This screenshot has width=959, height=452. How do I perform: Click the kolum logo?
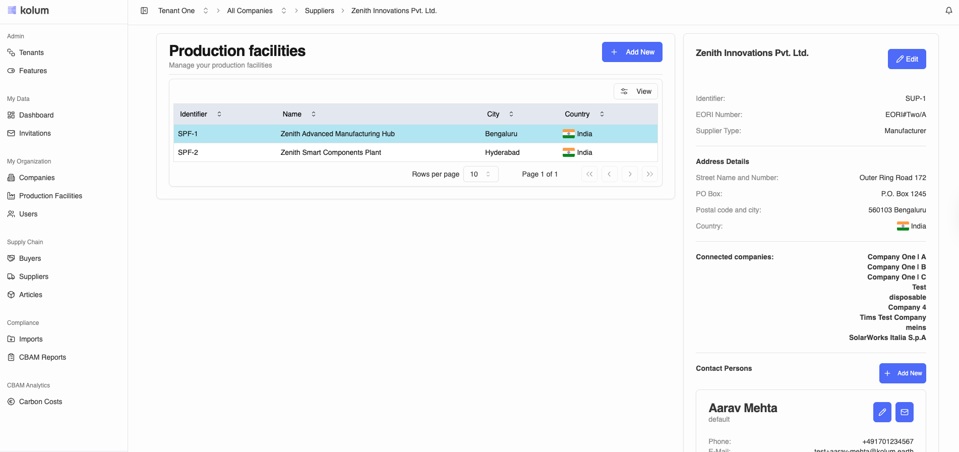(28, 11)
